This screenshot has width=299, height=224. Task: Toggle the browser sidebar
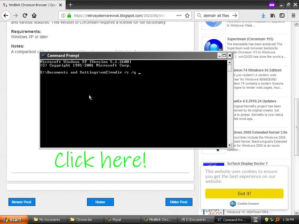tap(282, 15)
